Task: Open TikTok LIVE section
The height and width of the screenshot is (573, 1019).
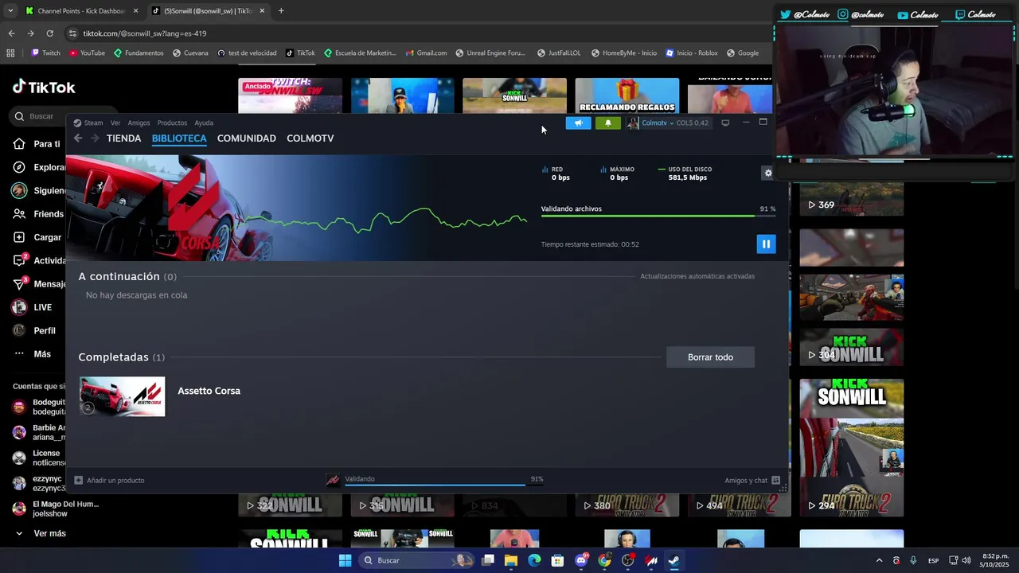Action: point(33,307)
